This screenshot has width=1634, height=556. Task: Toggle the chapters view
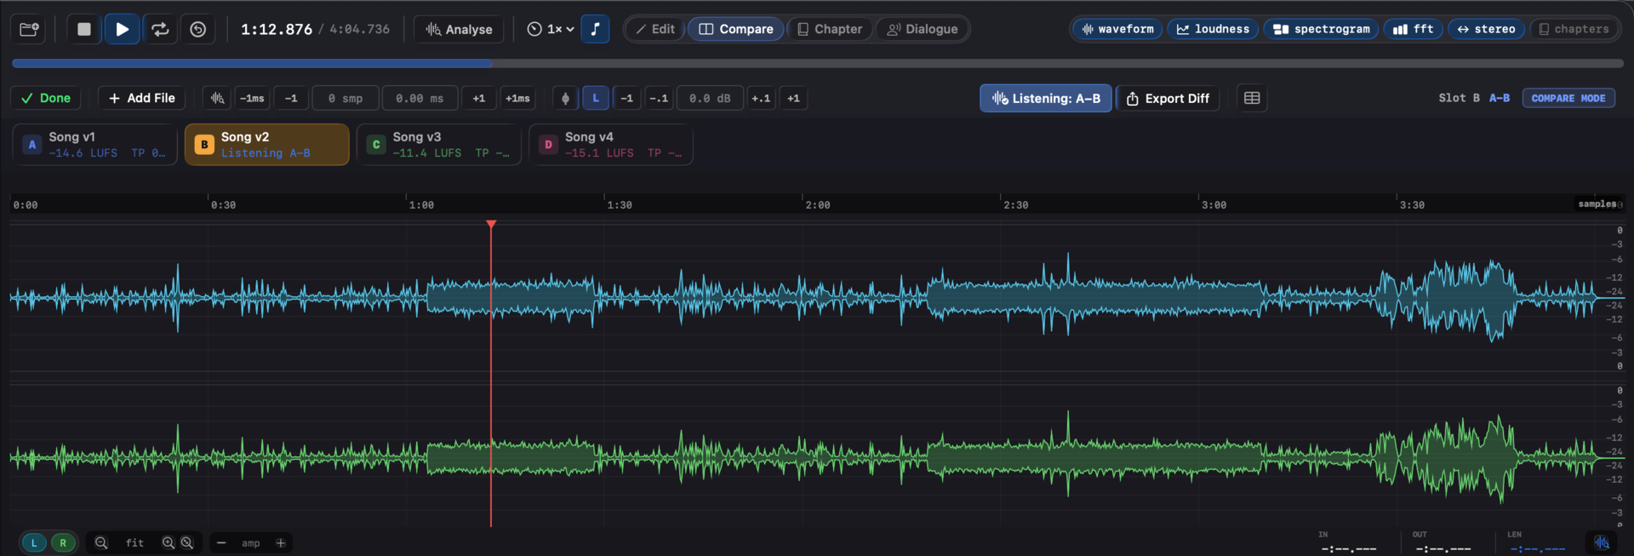pos(1574,29)
